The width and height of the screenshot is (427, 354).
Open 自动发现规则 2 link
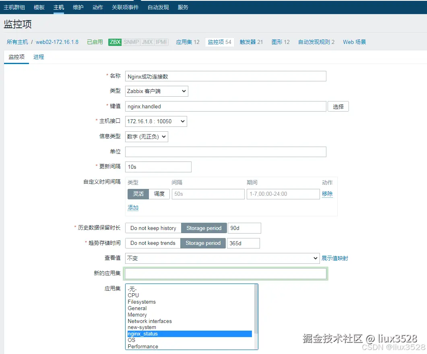tap(316, 42)
